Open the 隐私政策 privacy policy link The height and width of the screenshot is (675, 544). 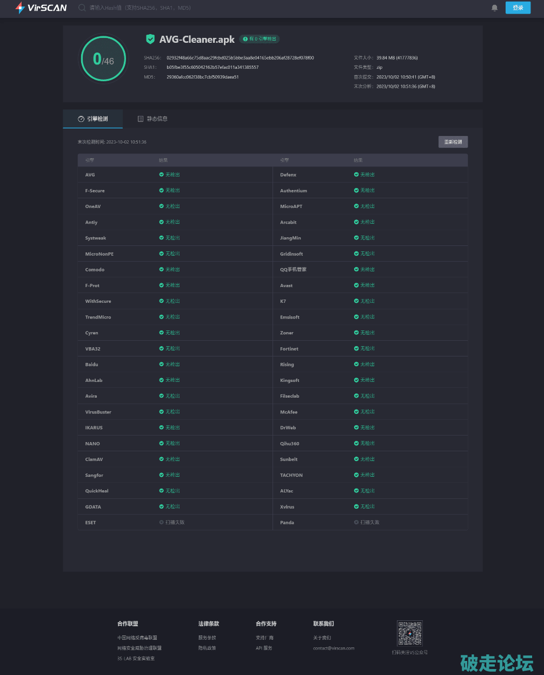[x=207, y=648]
